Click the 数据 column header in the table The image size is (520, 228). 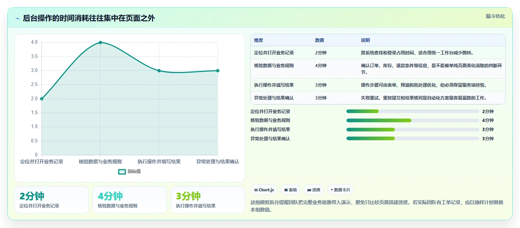319,40
